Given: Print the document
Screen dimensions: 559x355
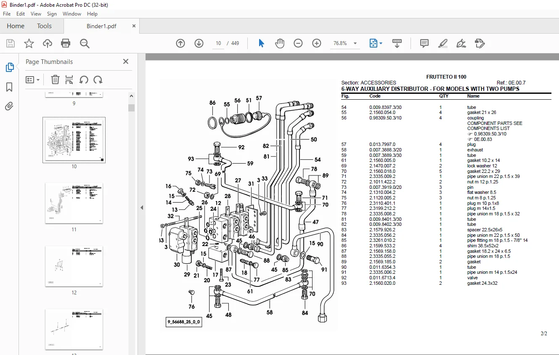Looking at the screenshot, I should pyautogui.click(x=66, y=43).
